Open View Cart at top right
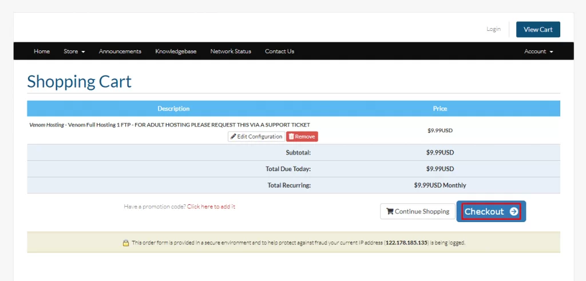This screenshot has height=281, width=586. pos(538,30)
